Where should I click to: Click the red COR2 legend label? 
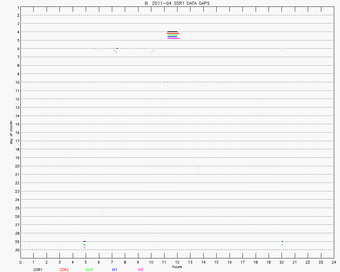point(64,270)
